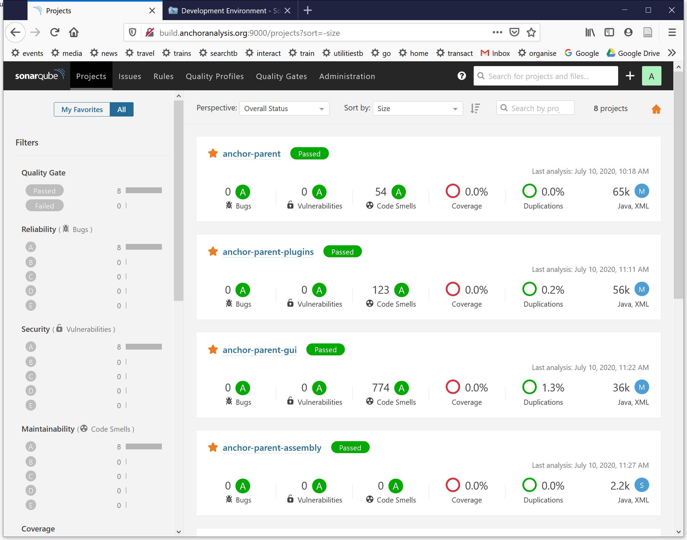The height and width of the screenshot is (540, 687).
Task: Open the user avatar A menu
Action: tap(652, 76)
